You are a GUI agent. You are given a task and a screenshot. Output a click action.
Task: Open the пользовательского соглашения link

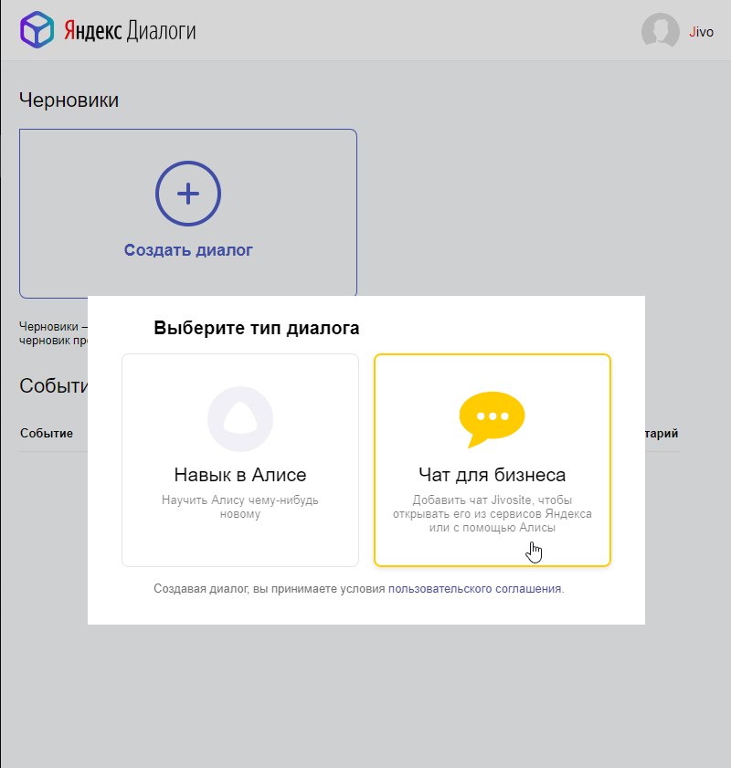pos(474,589)
